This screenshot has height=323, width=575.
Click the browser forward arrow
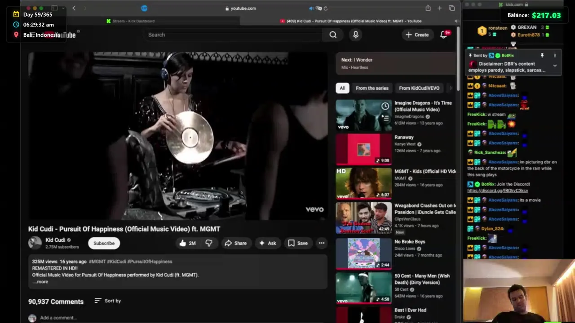click(85, 8)
